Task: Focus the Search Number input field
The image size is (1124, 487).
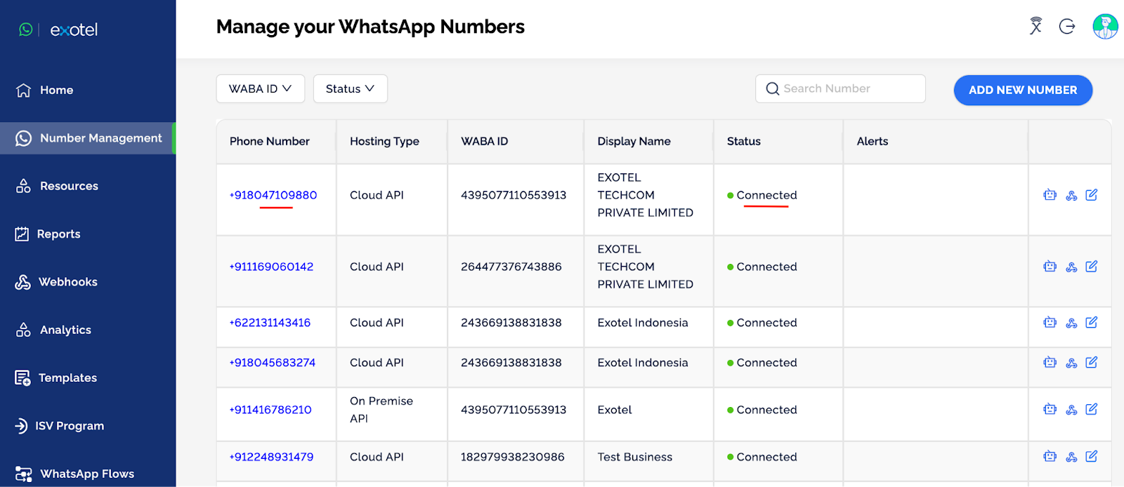Action: [x=840, y=89]
